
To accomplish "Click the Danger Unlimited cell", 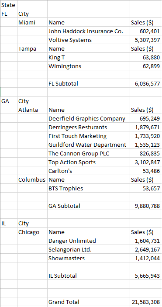I will (x=89, y=241).
